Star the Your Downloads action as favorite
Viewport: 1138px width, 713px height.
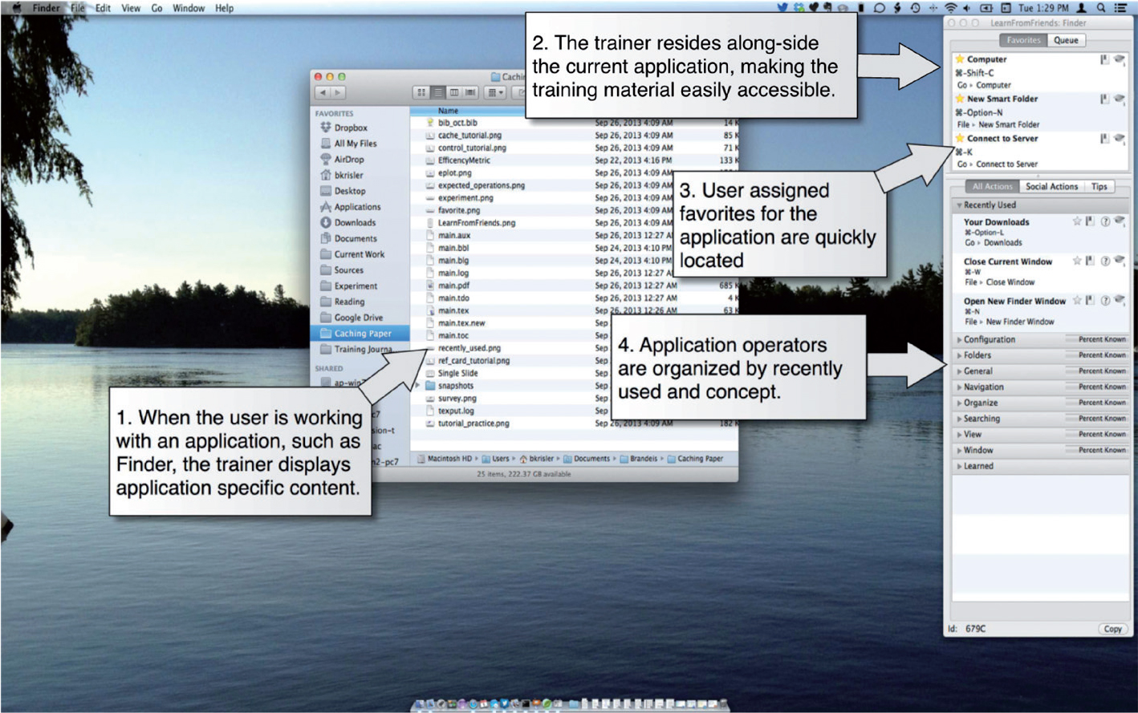1077,222
